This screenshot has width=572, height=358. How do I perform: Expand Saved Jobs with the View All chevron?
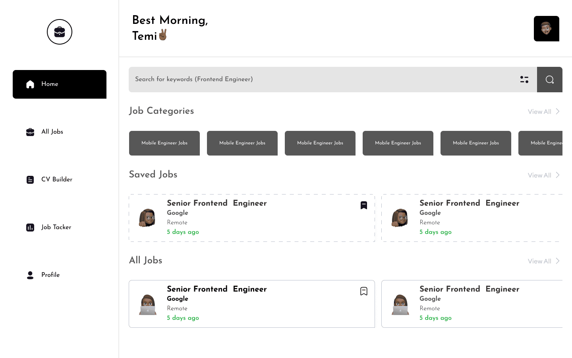(558, 175)
